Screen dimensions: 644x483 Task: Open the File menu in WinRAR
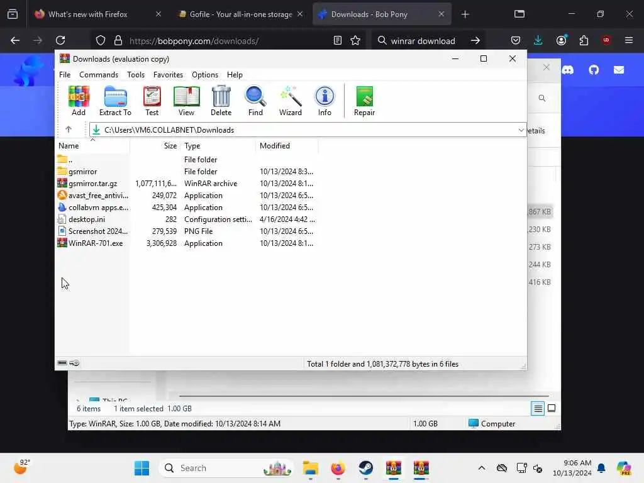pos(65,75)
